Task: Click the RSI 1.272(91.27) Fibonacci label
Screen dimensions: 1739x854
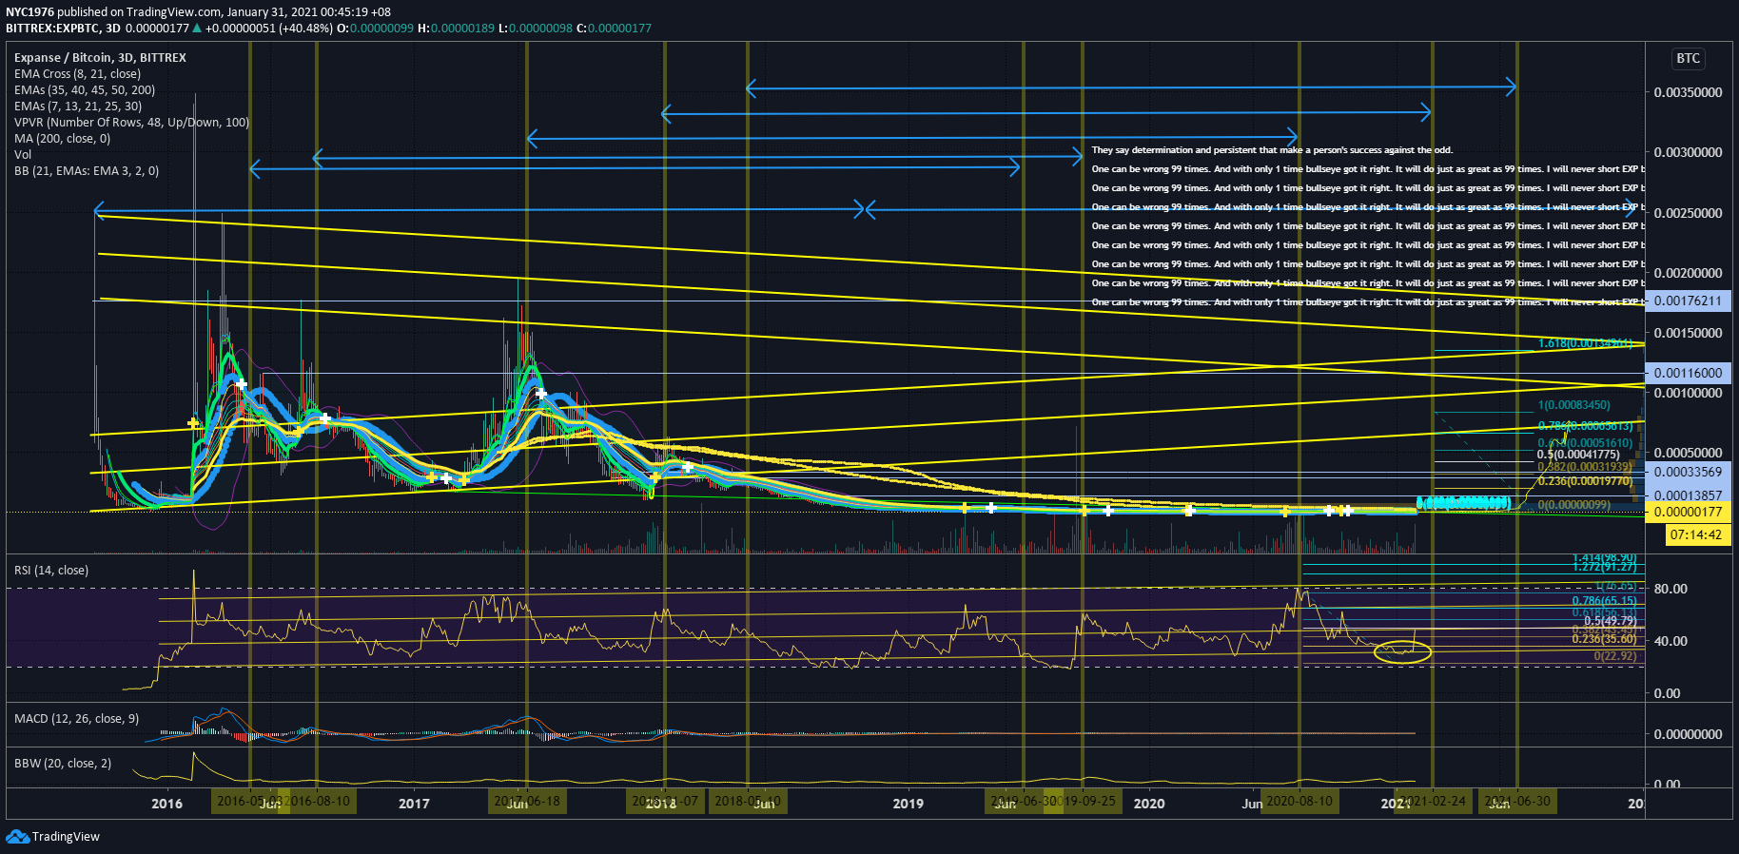Action: 1604,567
